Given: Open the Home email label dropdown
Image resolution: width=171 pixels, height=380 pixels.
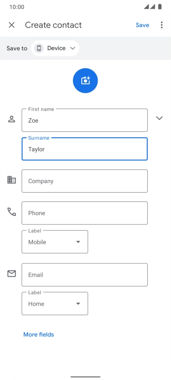Looking at the screenshot, I should (x=55, y=304).
